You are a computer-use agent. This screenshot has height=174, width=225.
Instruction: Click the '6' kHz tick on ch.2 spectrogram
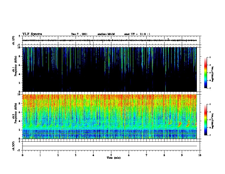coord(20,112)
